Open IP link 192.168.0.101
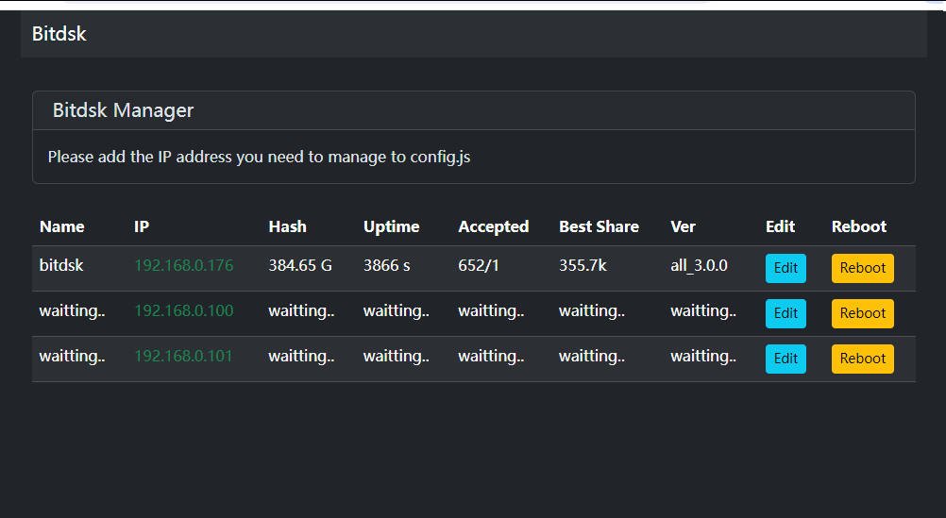946x518 pixels. point(183,356)
